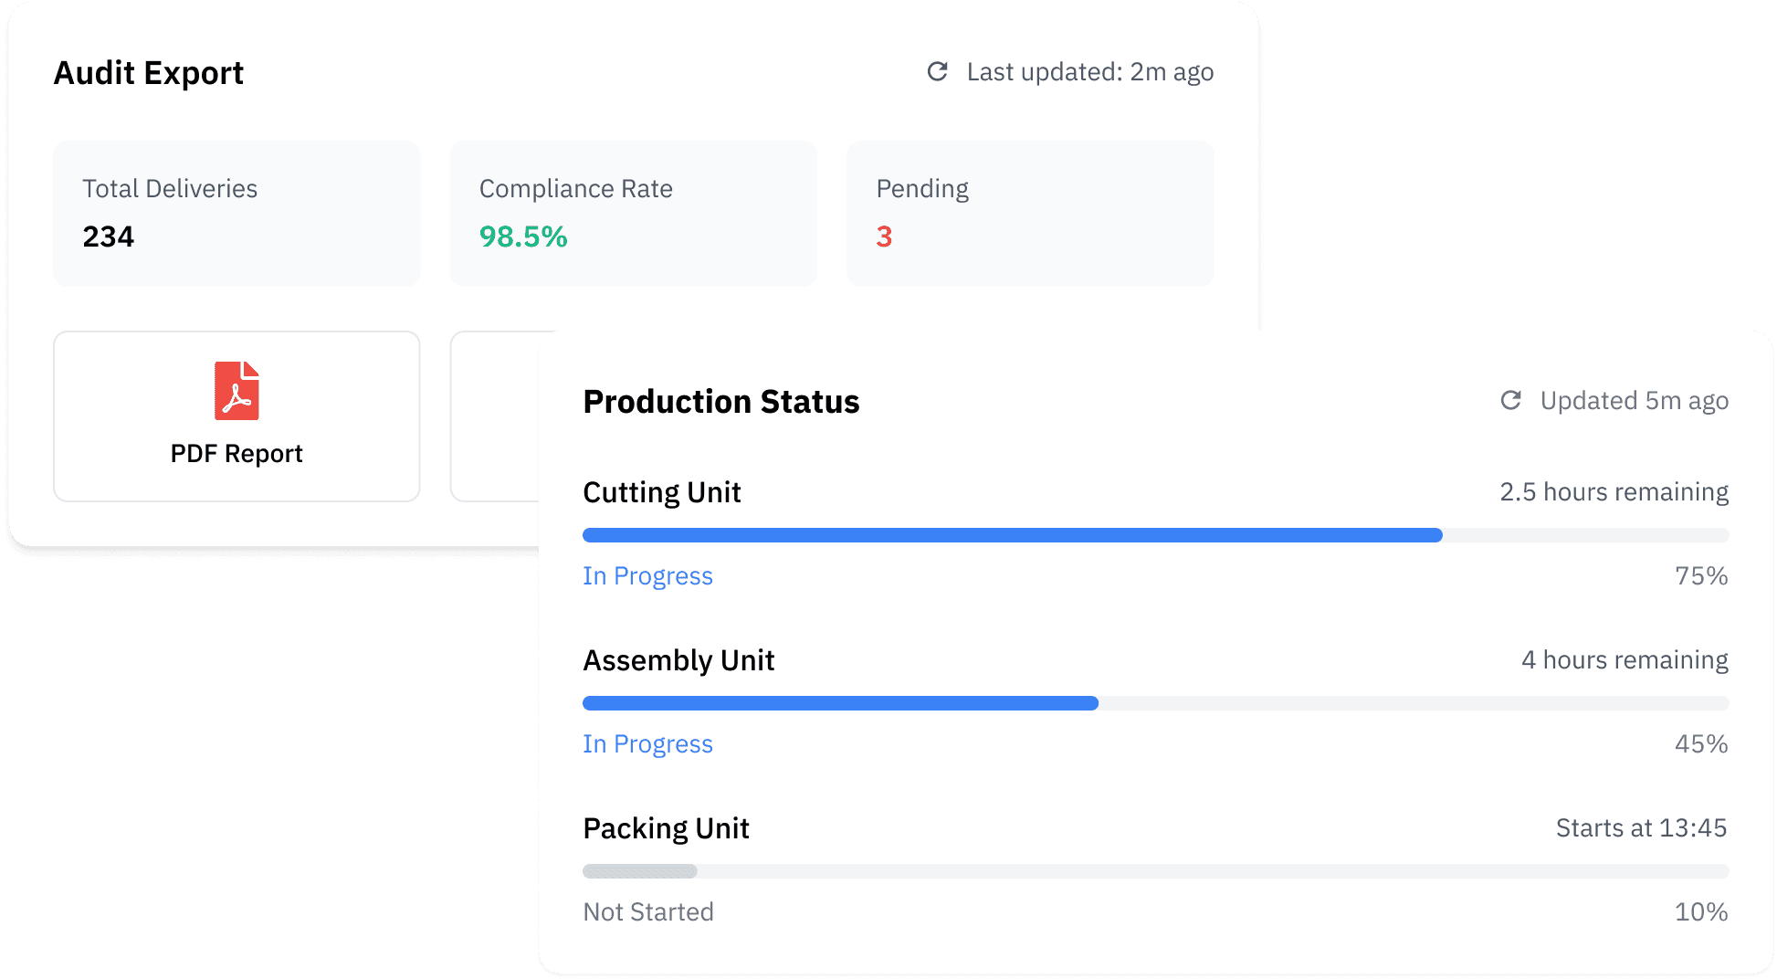Click the red PDF file icon

click(x=237, y=391)
